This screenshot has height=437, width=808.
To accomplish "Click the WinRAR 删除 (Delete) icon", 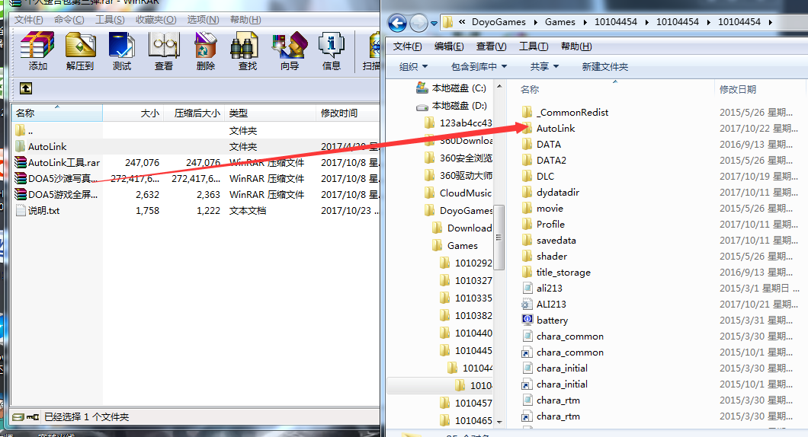I will (206, 52).
